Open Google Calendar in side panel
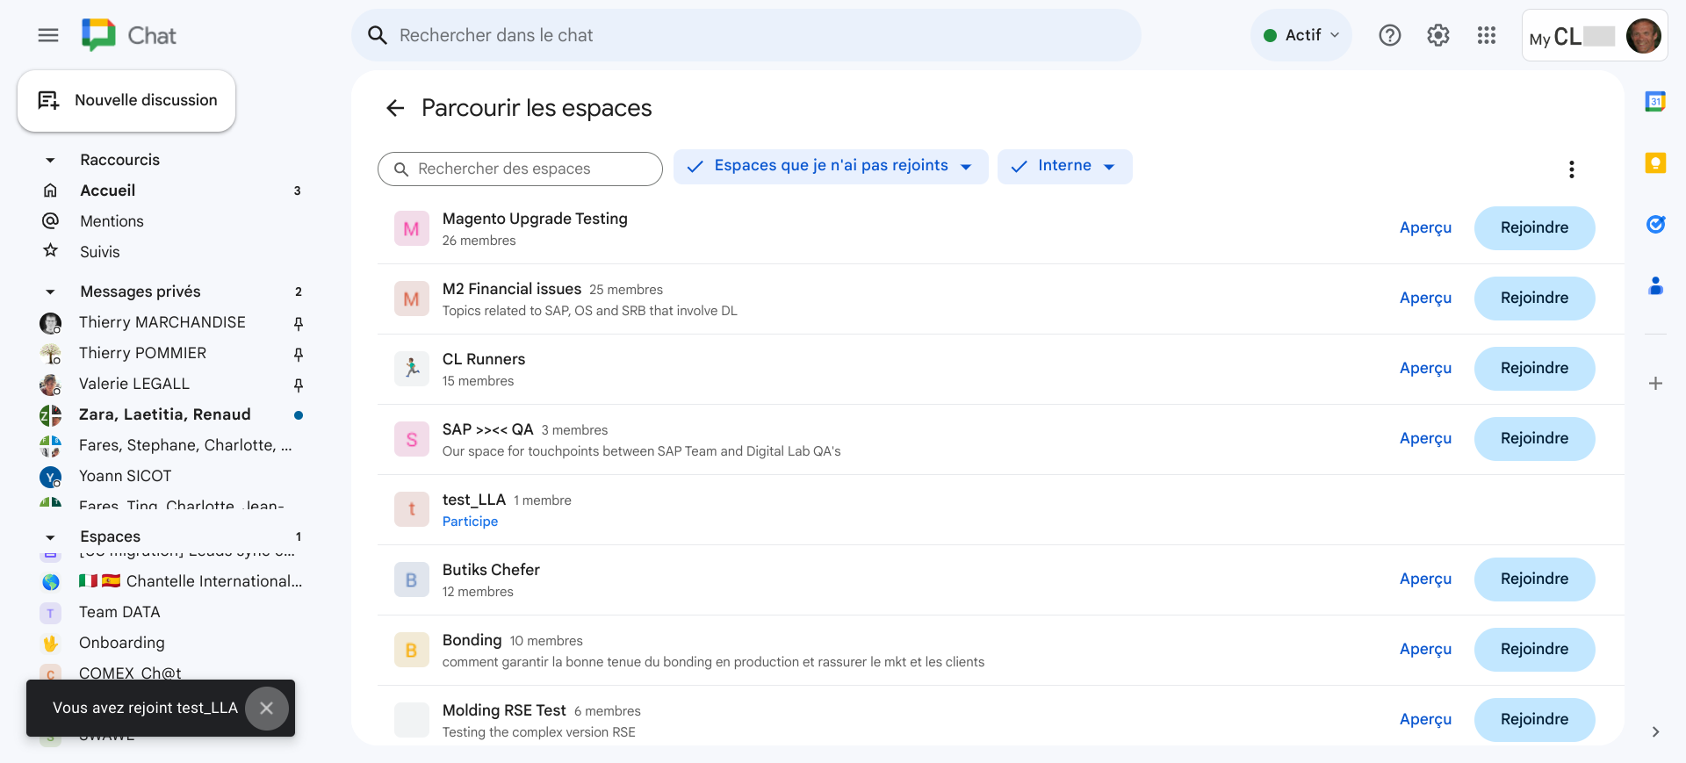 click(x=1655, y=102)
